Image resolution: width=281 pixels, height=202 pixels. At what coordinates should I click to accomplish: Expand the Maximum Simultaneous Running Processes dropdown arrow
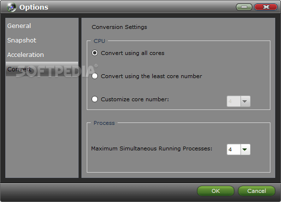245,149
